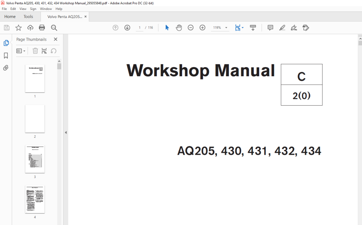Open the Help menu
Image resolution: width=362 pixels, height=225 pixels.
[59, 9]
